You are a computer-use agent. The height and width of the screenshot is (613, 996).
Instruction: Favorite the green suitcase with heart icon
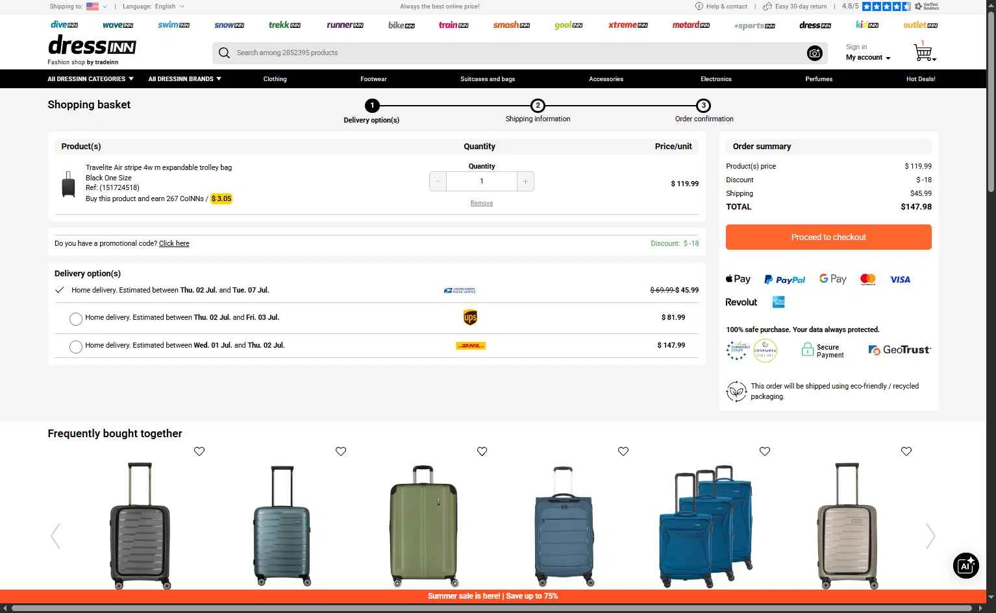point(482,451)
